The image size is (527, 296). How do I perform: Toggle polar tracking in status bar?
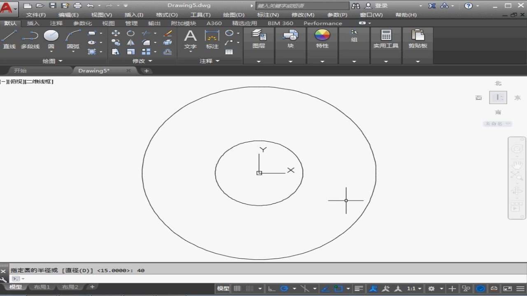click(x=284, y=289)
